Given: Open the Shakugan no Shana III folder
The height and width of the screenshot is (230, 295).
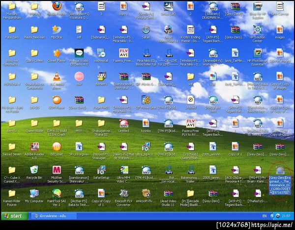Looking at the screenshot, I should [x=101, y=124].
